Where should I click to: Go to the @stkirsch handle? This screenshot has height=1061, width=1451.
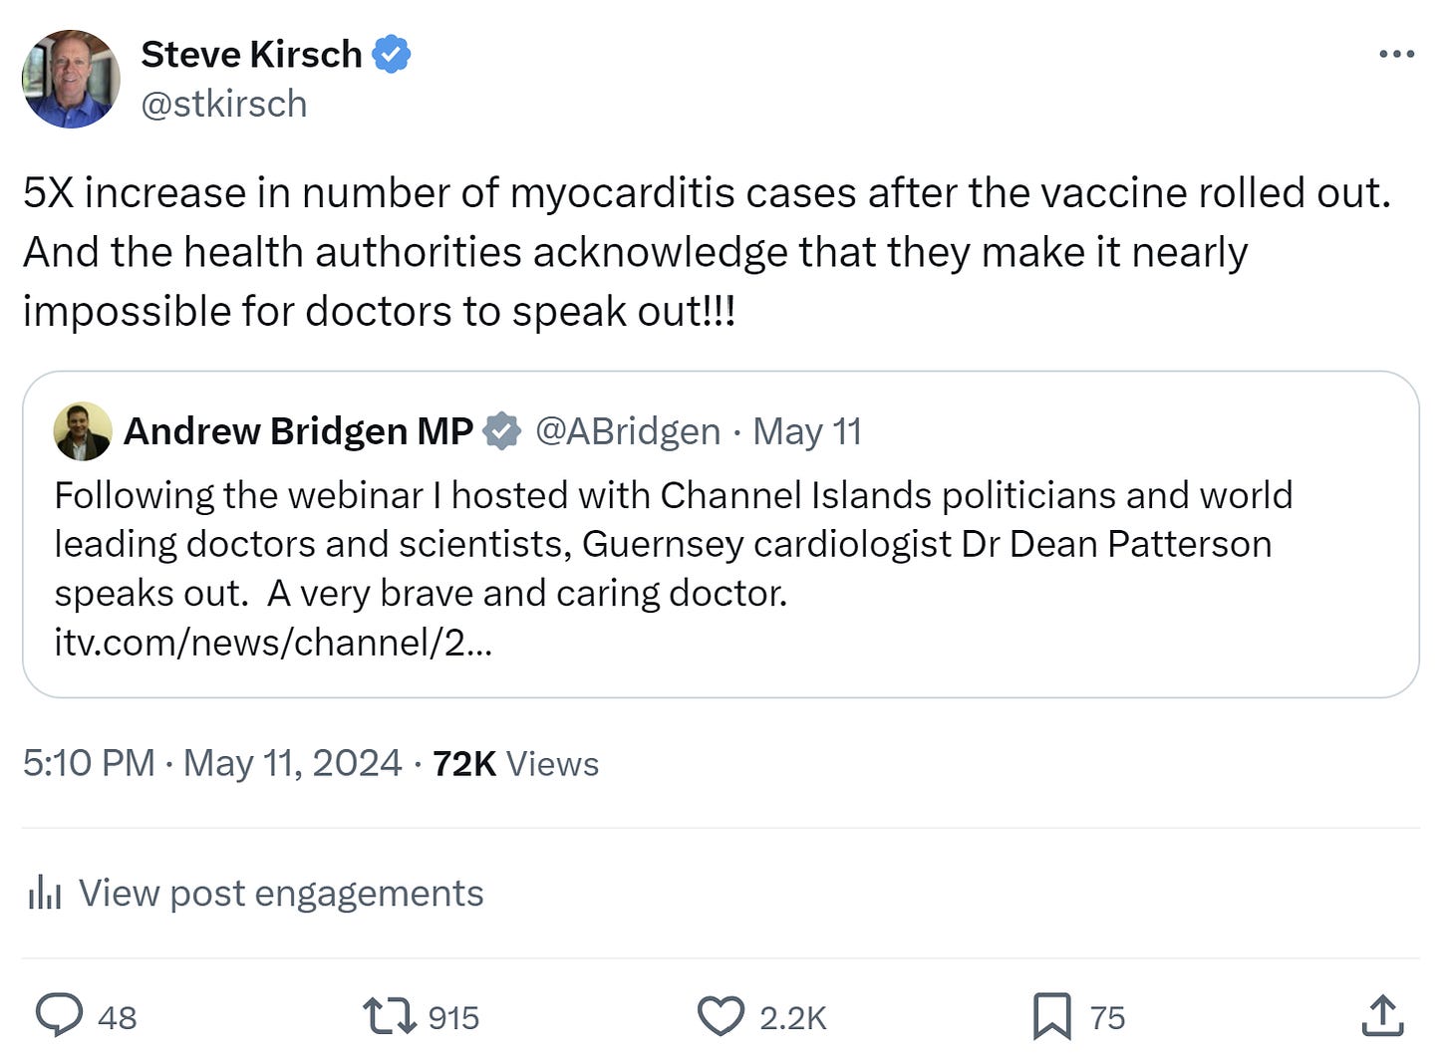click(224, 104)
